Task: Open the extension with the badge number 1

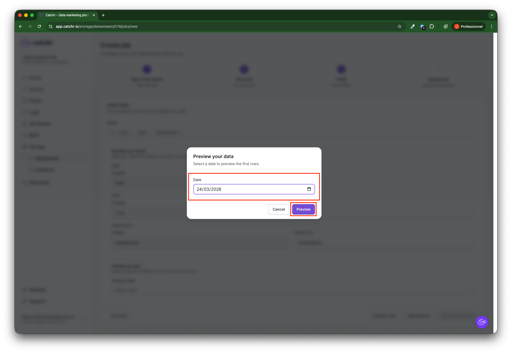Action: click(x=422, y=26)
